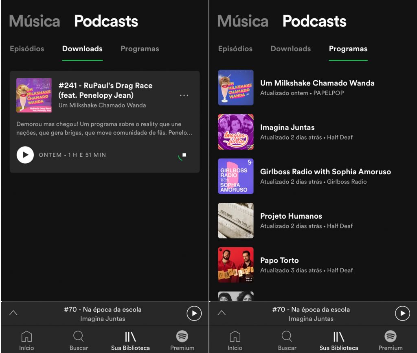Play #70 Na época da escola in left screen

(x=194, y=314)
